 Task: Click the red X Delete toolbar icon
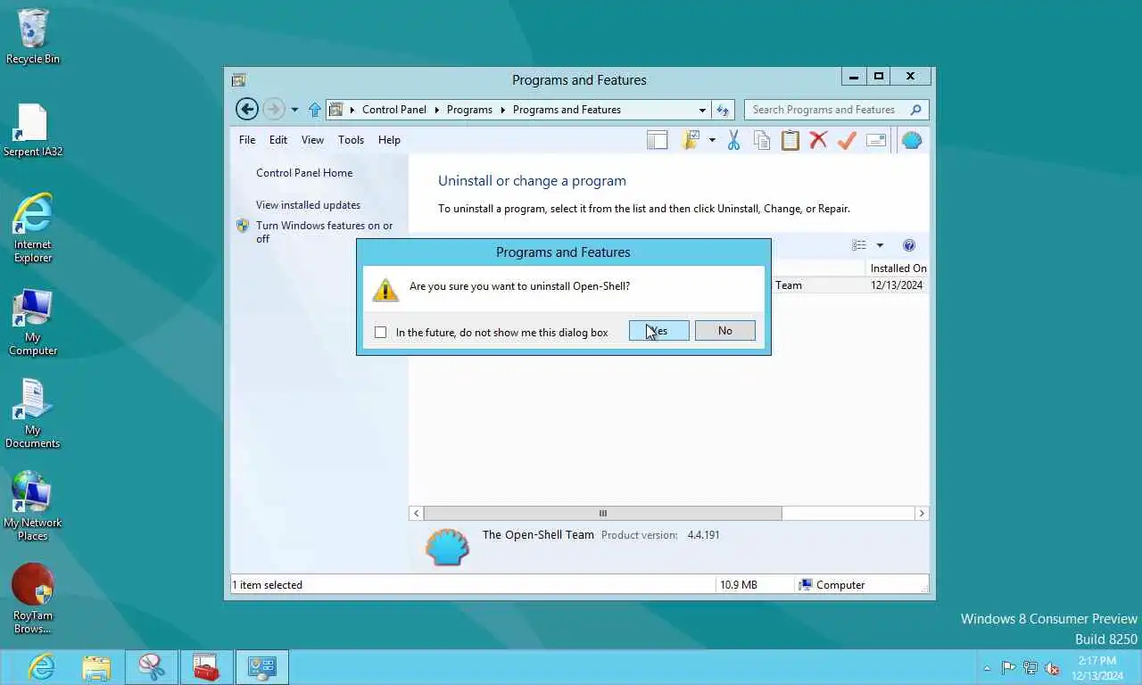click(818, 140)
